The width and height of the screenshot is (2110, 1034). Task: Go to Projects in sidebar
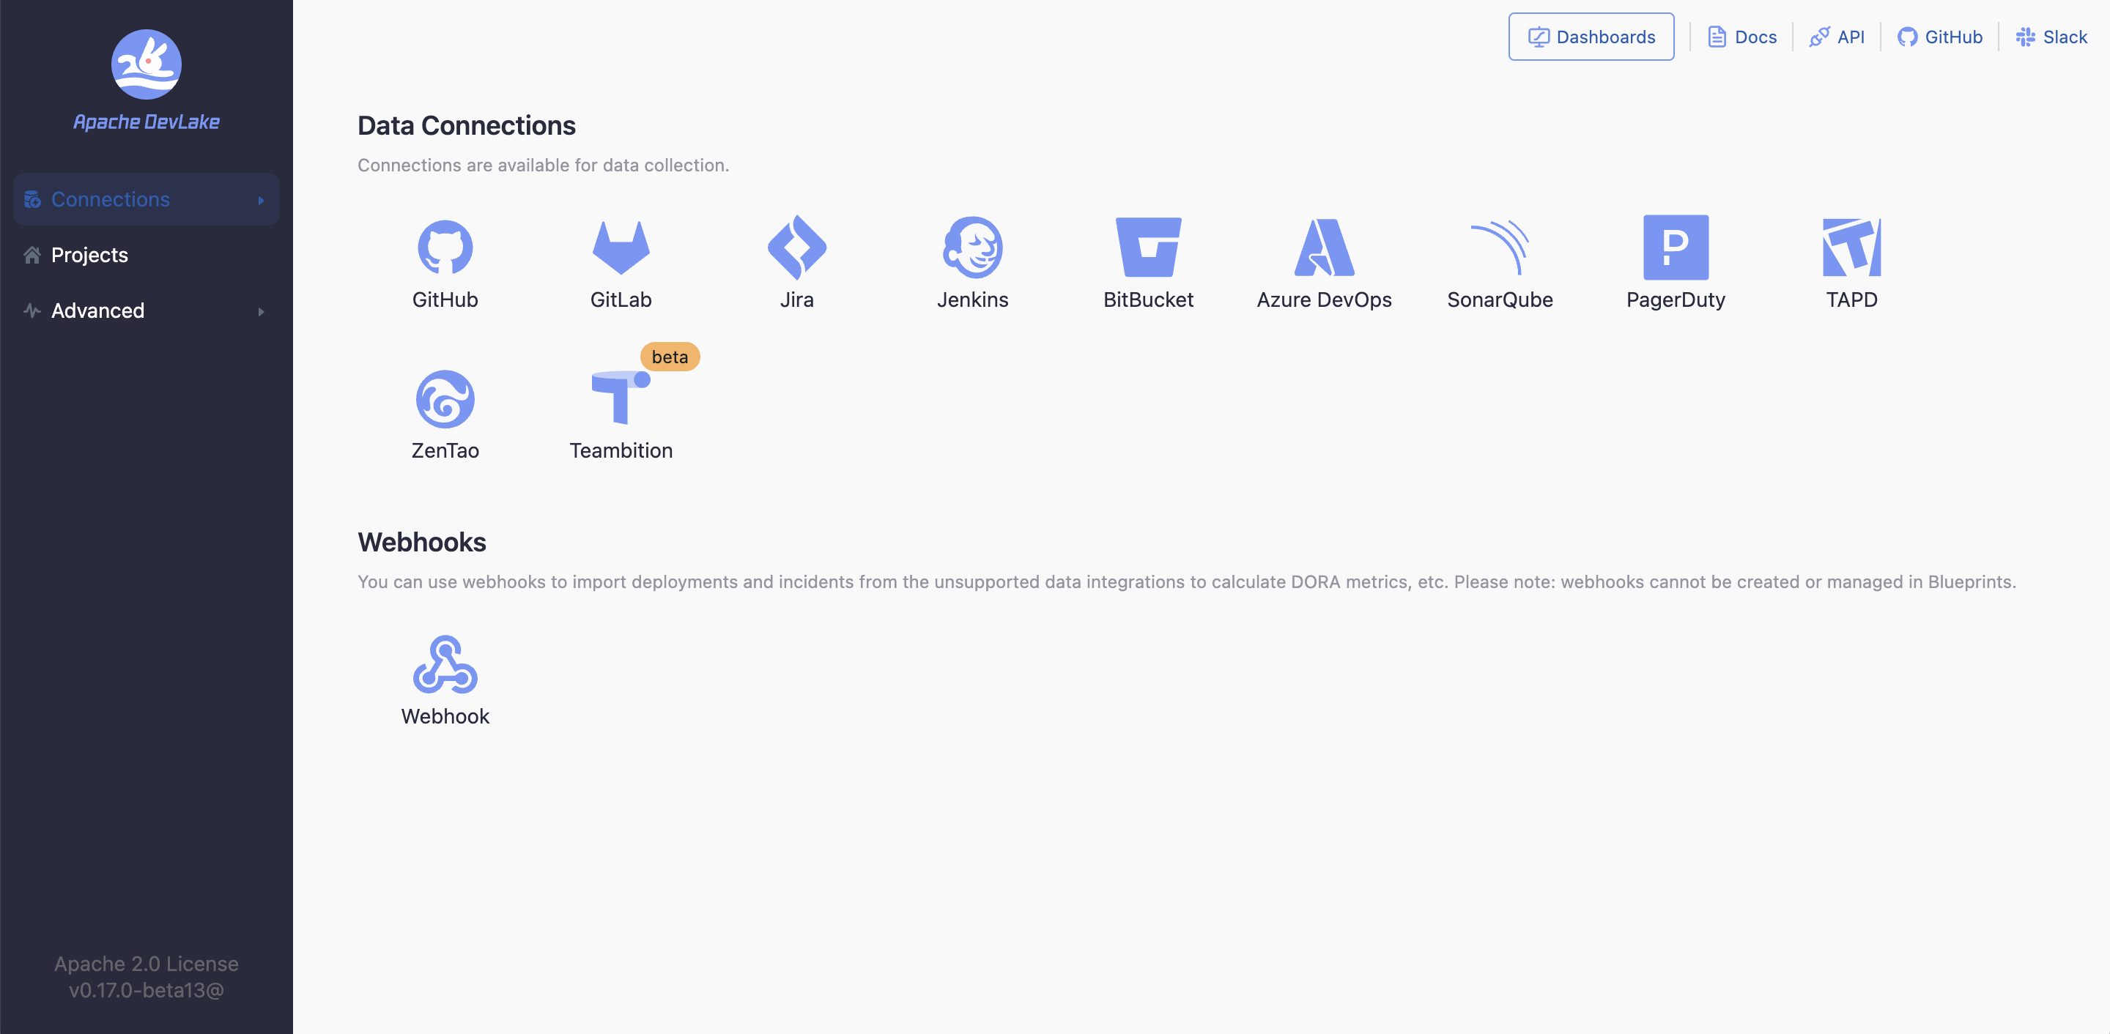pos(89,255)
